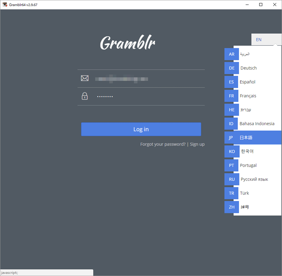Viewport: 282px width, 276px height.
Task: Switch language to Español
Action: click(x=253, y=82)
